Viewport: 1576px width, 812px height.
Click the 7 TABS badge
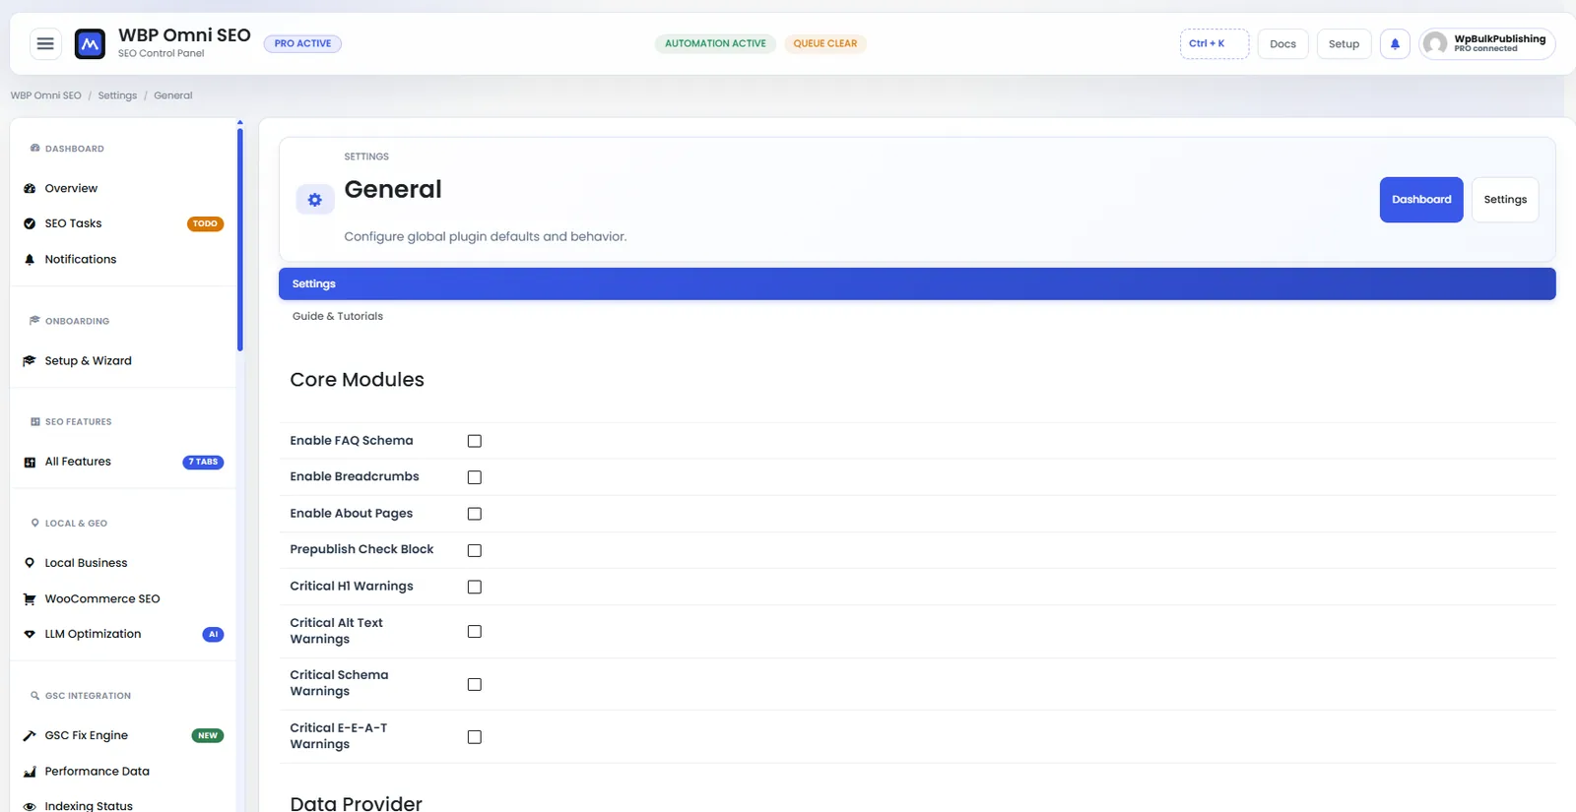coord(203,462)
